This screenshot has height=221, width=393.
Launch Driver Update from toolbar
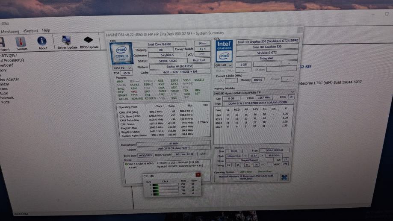coord(67,42)
